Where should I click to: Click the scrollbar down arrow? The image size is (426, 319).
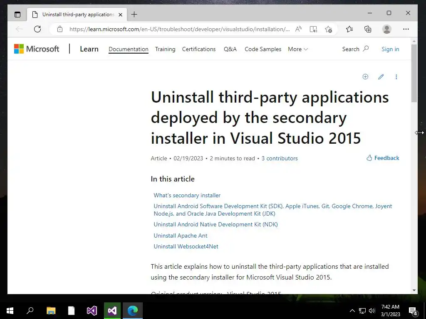[414, 290]
